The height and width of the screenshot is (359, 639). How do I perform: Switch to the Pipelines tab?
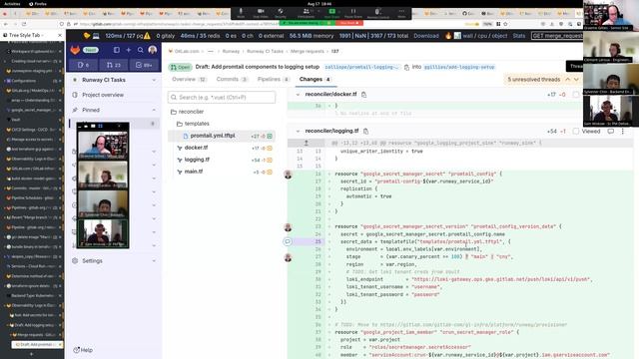coord(273,80)
